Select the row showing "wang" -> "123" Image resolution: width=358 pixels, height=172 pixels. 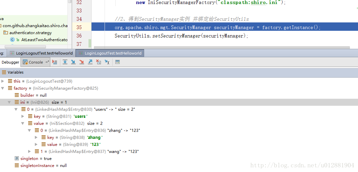(x=179, y=152)
